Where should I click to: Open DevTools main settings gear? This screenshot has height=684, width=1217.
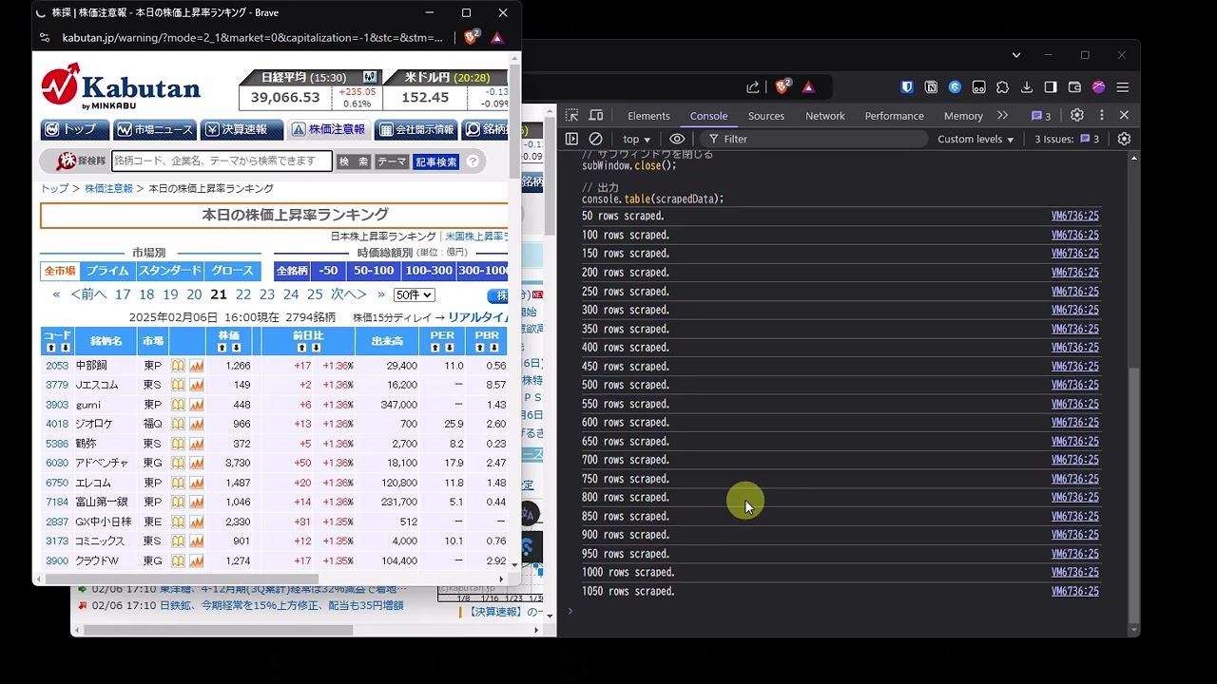click(x=1077, y=115)
